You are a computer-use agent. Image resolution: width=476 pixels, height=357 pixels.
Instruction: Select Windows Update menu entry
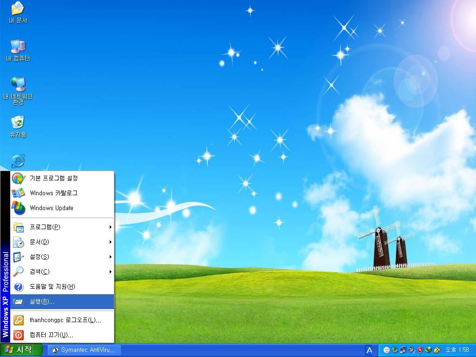62,208
